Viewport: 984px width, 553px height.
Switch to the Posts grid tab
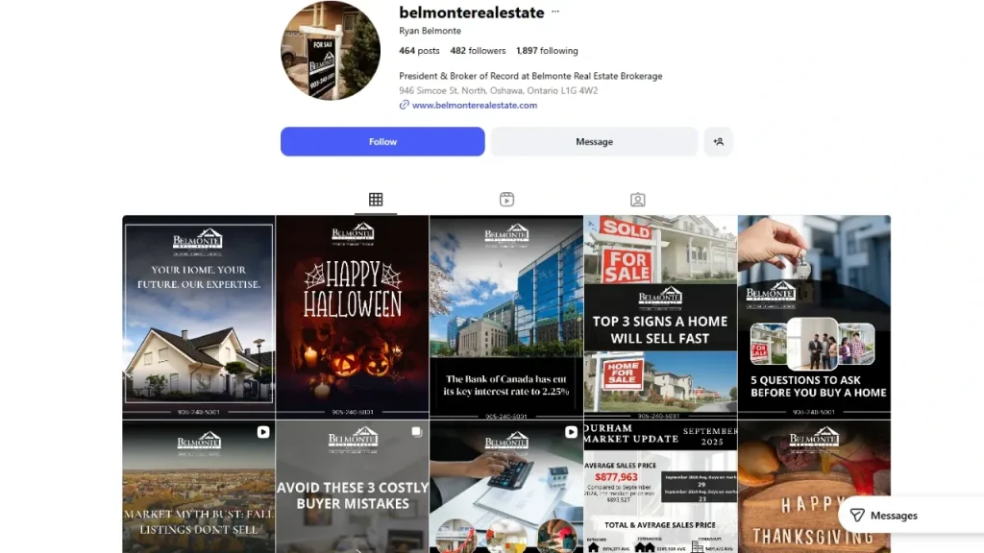[376, 200]
